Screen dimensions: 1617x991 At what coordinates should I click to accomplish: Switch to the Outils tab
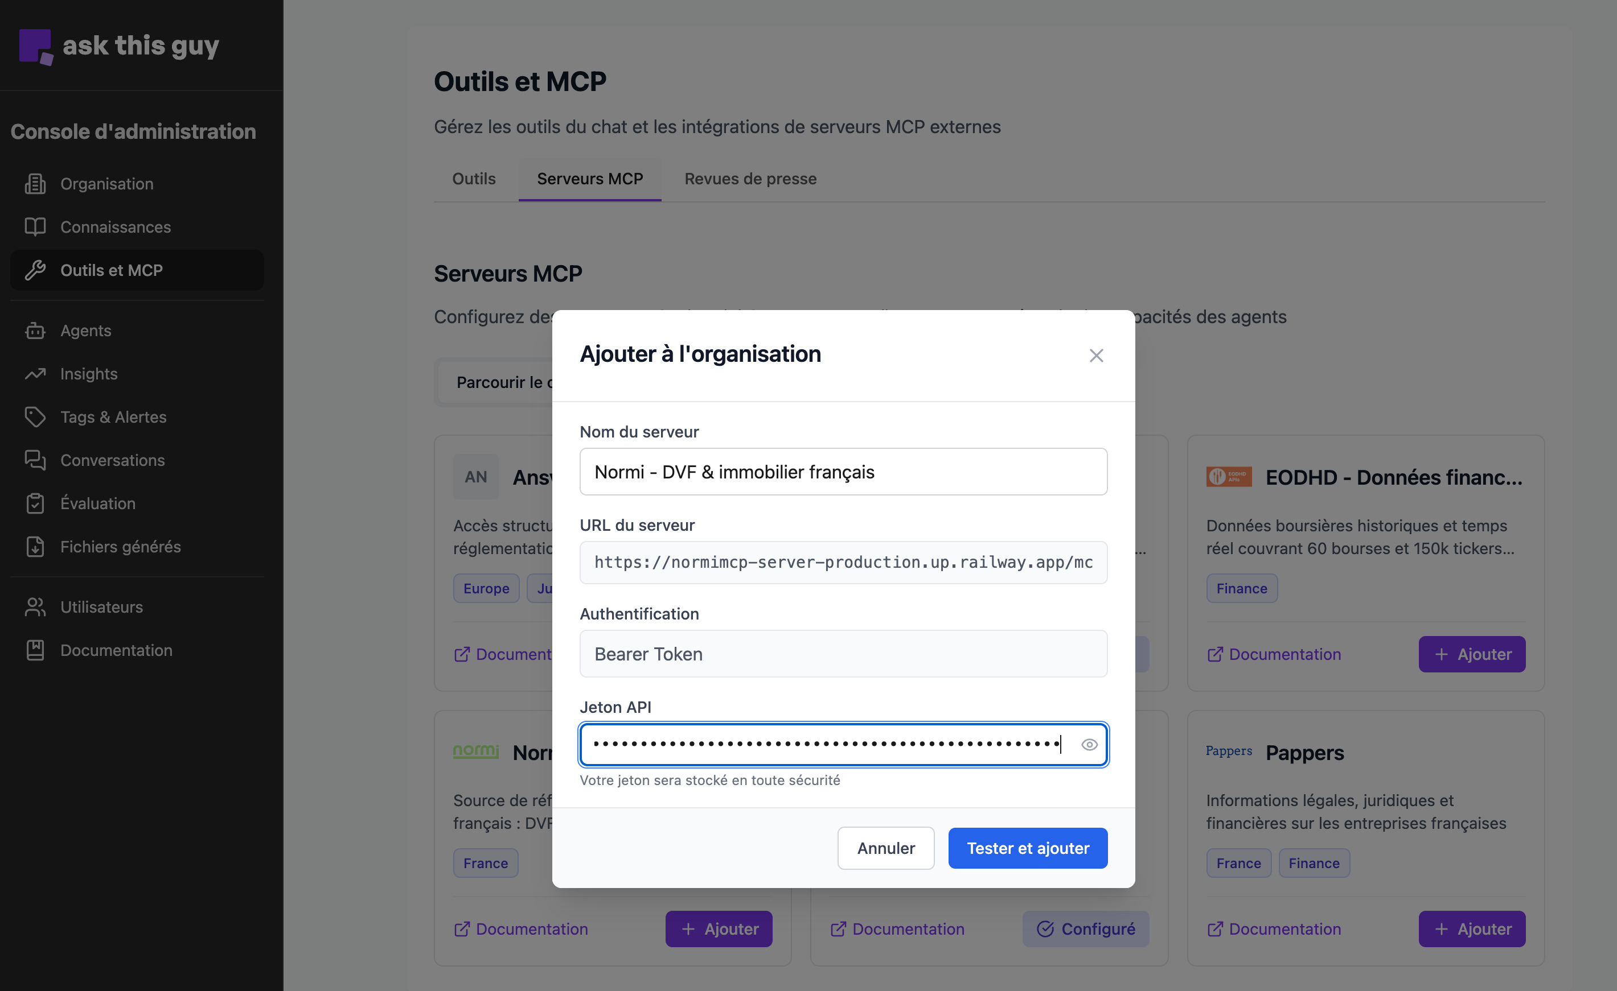click(473, 179)
